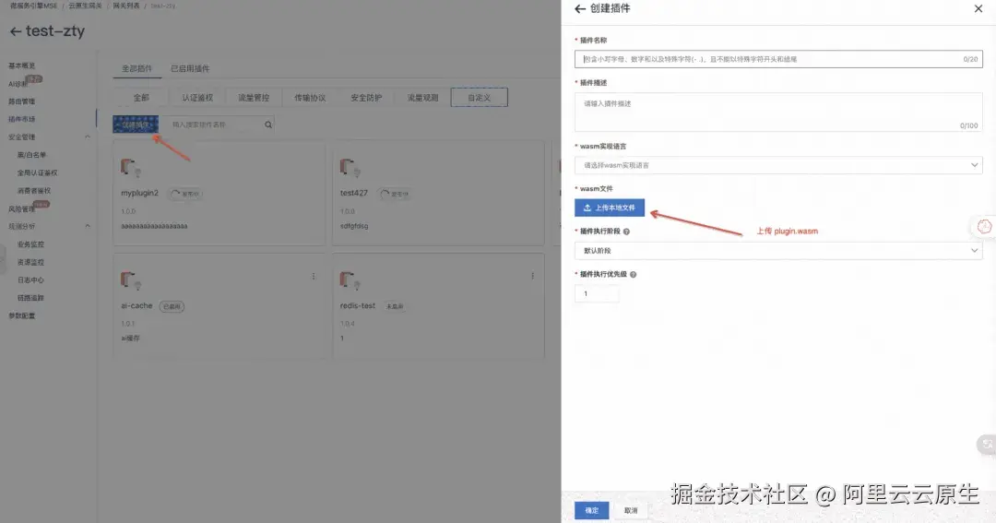Click the redis-test plugin icon

(x=350, y=281)
